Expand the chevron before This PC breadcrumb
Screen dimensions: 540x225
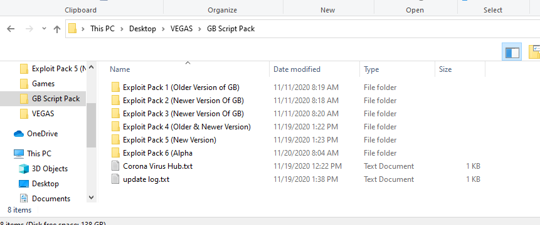(83, 29)
